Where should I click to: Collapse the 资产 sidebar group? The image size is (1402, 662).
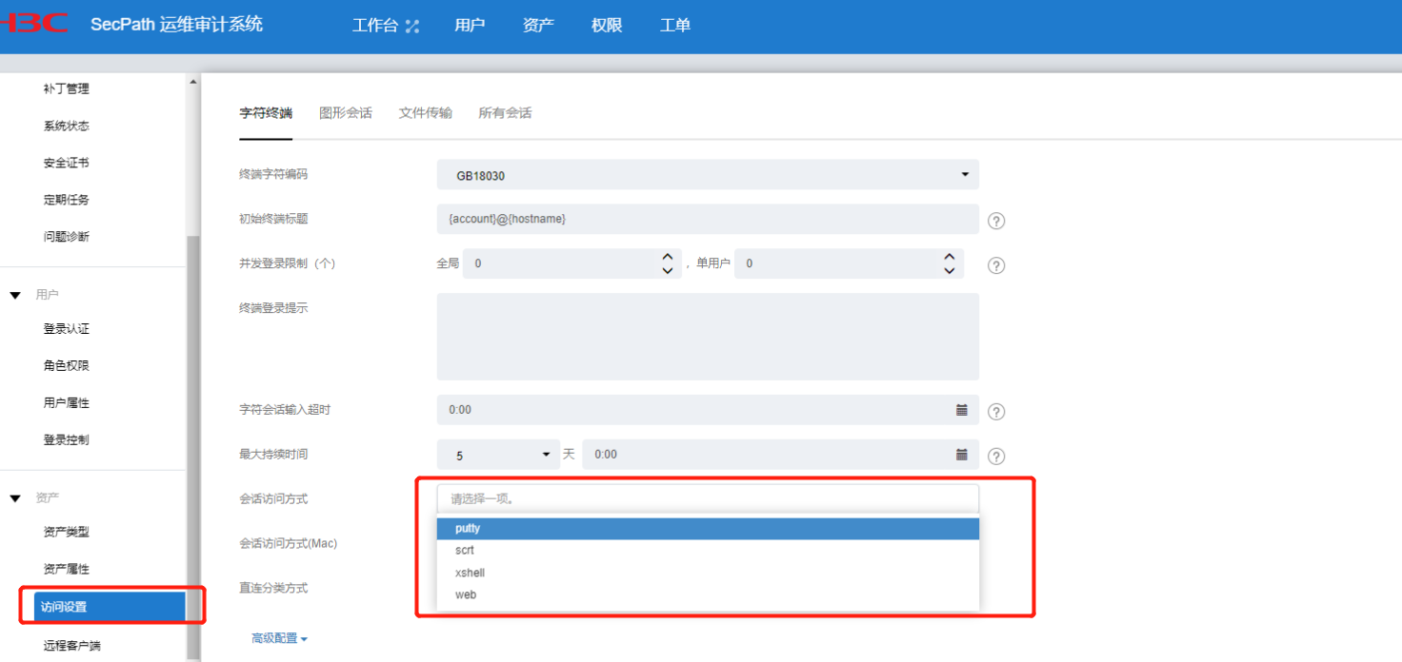[x=15, y=498]
